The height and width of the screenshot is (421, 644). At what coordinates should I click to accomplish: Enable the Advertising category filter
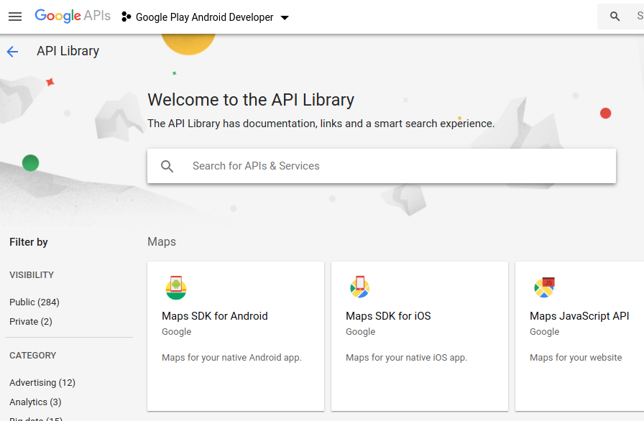pos(42,382)
